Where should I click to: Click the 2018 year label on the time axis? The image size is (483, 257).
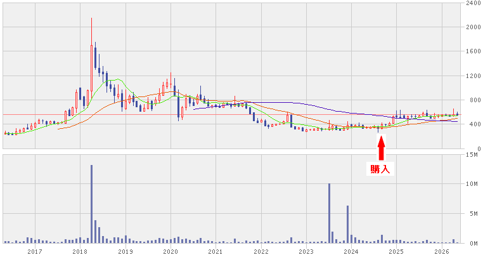click(80, 252)
